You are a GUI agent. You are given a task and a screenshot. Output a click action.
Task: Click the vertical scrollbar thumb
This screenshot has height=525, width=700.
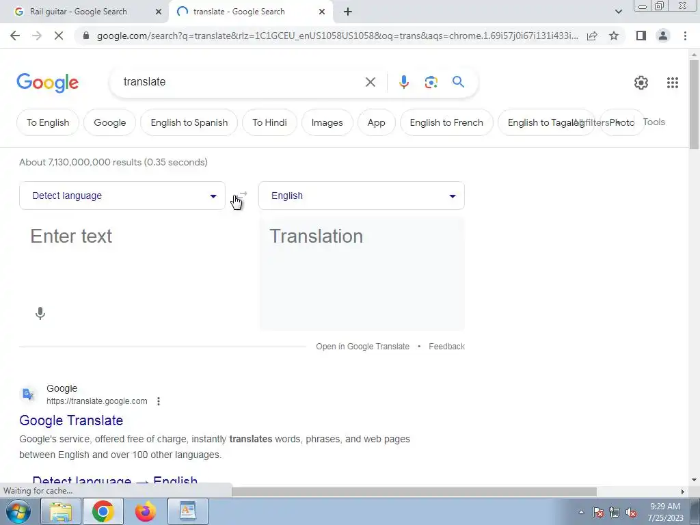pyautogui.click(x=694, y=105)
